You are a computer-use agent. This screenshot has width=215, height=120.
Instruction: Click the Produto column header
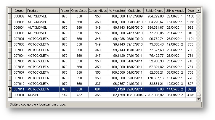pyautogui.click(x=43, y=11)
